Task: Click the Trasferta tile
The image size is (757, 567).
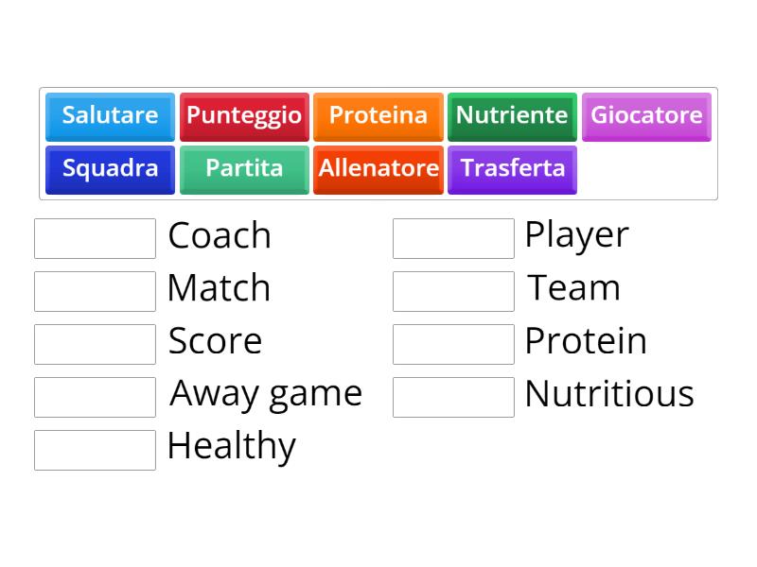Action: click(x=512, y=169)
